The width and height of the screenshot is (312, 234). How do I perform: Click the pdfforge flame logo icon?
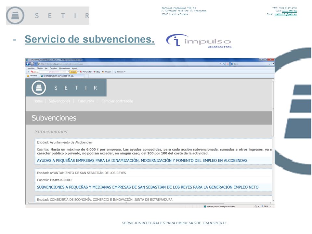click(x=32, y=72)
